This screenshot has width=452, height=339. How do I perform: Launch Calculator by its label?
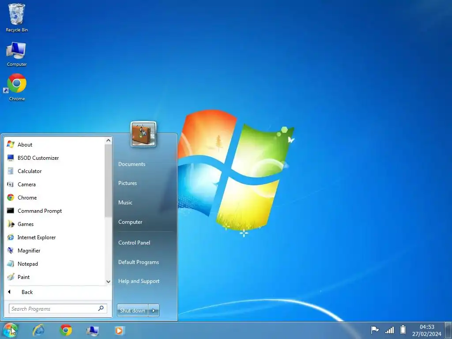coord(30,171)
